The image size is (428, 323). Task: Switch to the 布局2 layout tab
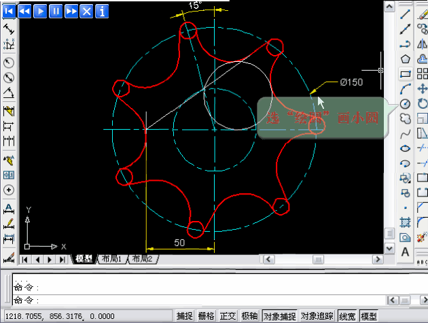pyautogui.click(x=142, y=259)
